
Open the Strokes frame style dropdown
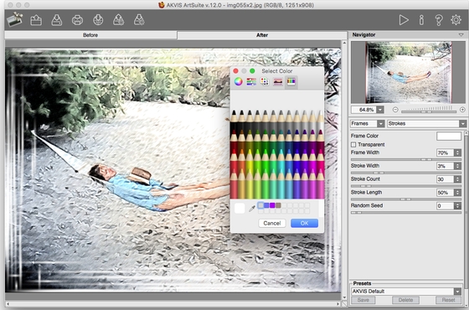(x=462, y=124)
